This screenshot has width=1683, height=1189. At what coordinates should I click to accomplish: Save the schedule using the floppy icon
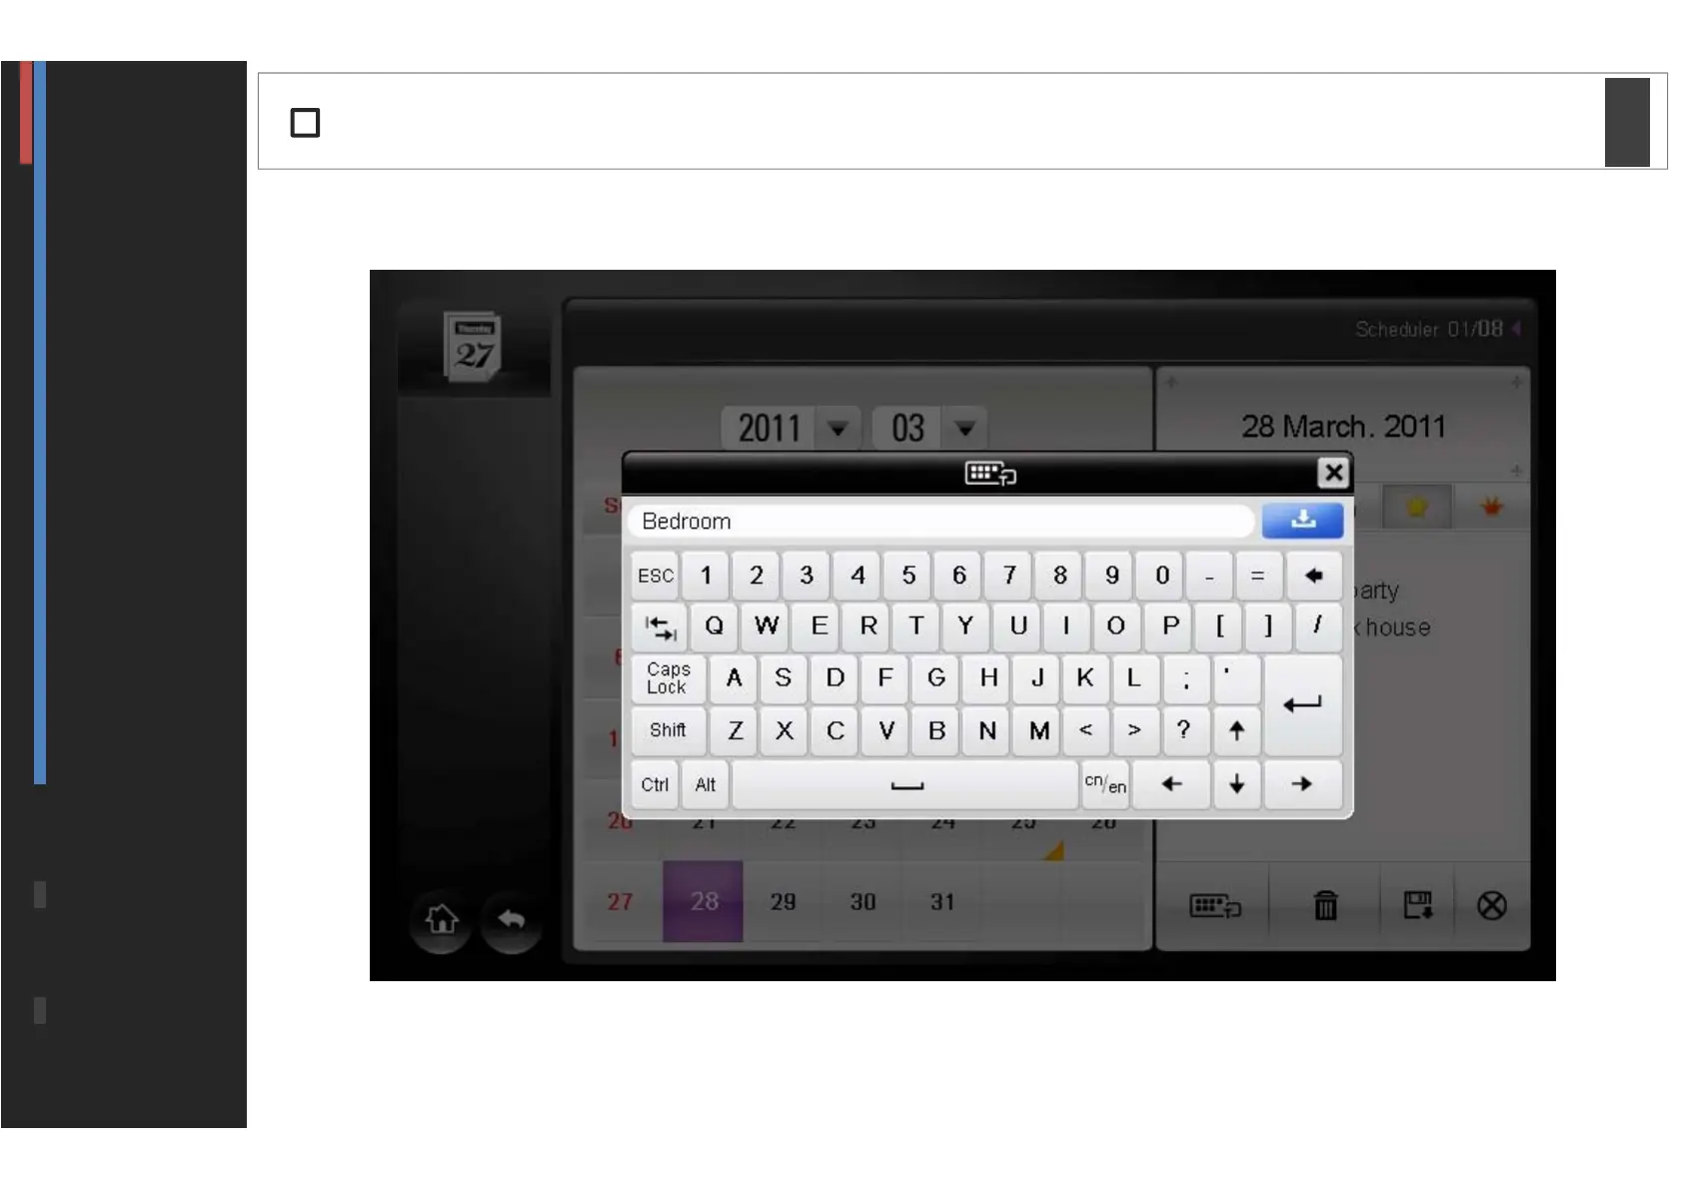1417,905
